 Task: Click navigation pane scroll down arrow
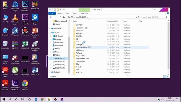(x=69, y=74)
